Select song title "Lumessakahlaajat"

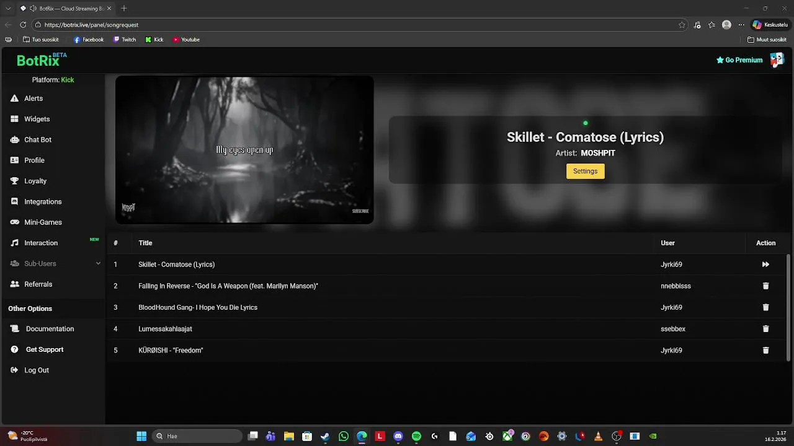point(165,329)
